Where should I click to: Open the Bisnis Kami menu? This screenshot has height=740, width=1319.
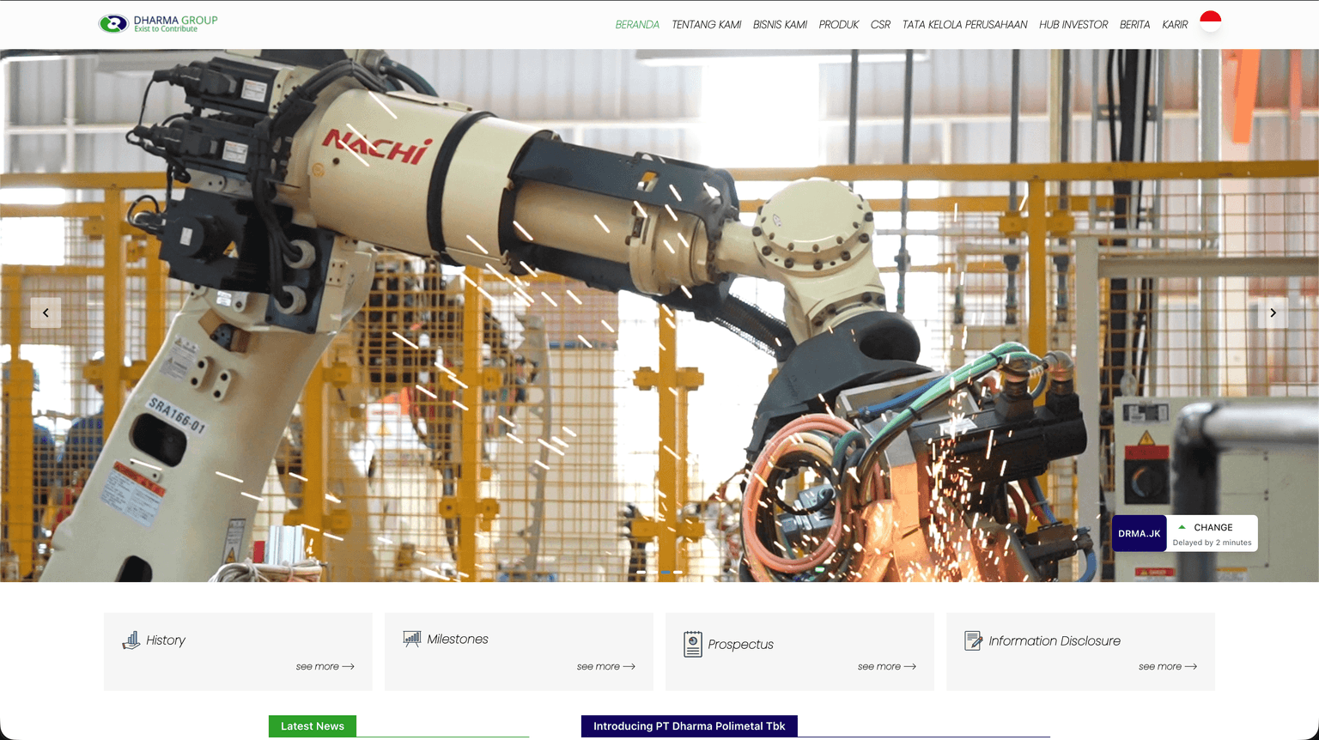coord(780,25)
